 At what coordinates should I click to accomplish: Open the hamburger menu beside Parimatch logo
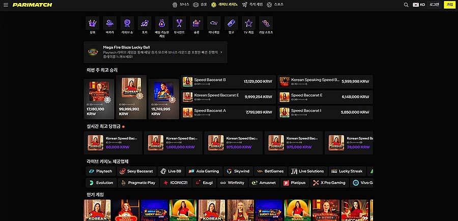[6, 5]
